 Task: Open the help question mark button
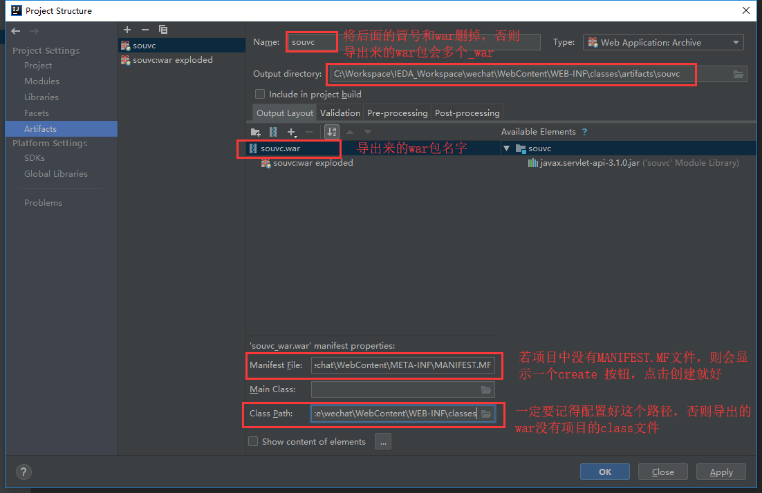click(x=24, y=472)
